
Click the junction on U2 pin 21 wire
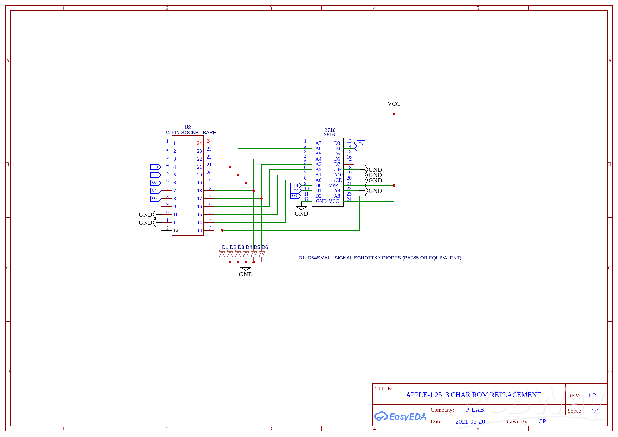tap(230, 167)
